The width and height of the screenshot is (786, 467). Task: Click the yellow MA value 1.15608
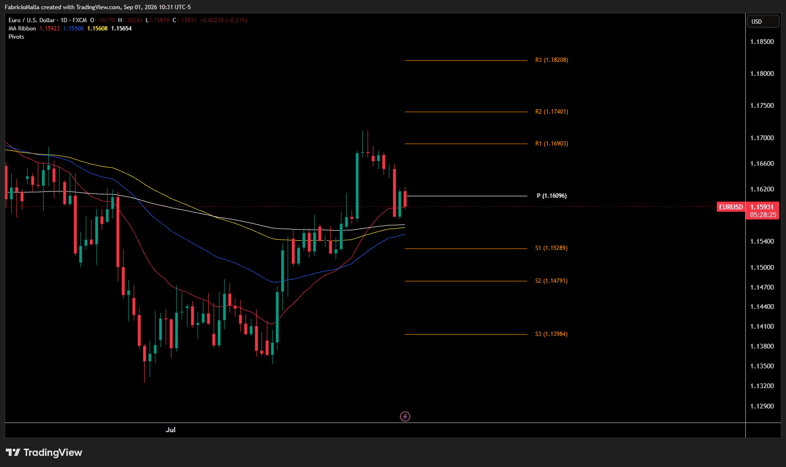[97, 29]
